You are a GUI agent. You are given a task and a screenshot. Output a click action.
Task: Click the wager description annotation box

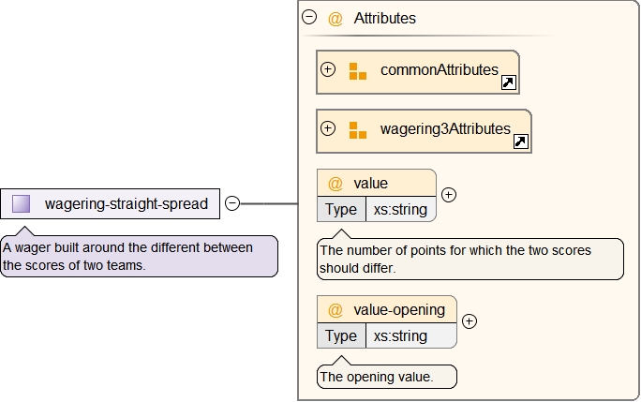point(139,257)
